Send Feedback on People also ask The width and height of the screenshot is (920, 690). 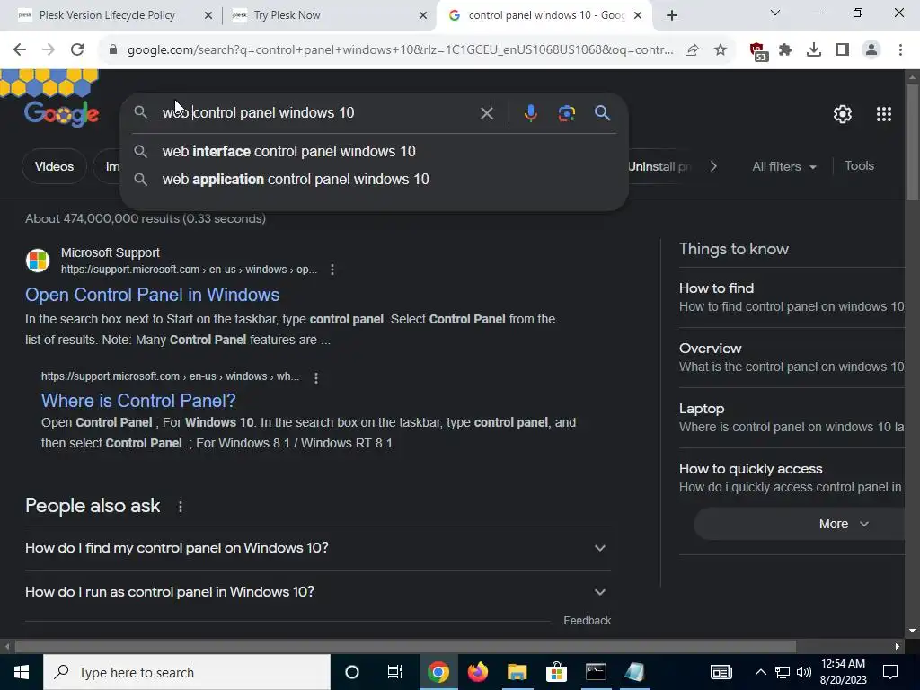tap(587, 621)
